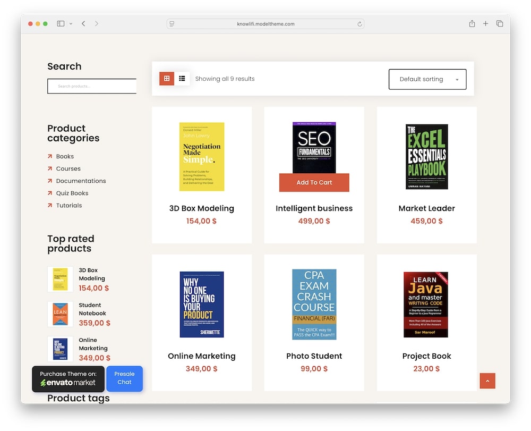Click the Product categories heading
The width and height of the screenshot is (531, 431).
coord(73,133)
